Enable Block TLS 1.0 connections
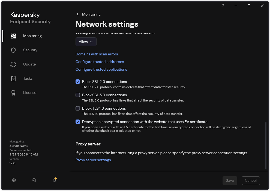The width and height of the screenshot is (270, 191). 78,108
